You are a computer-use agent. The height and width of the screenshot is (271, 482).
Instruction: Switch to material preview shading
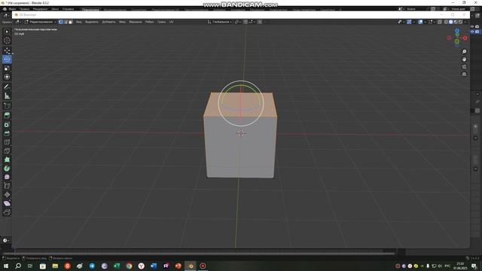click(456, 22)
